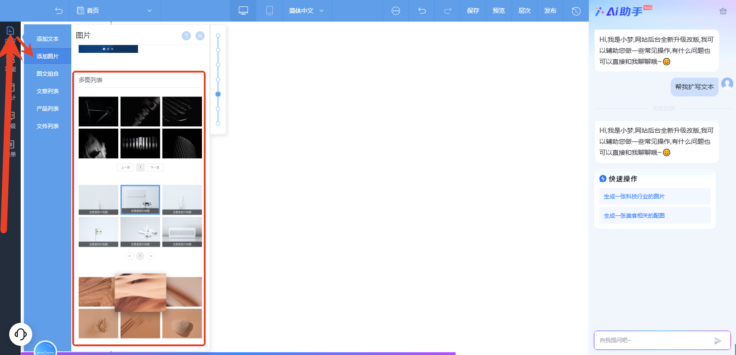Select the dark microphone image thumbnail

(140, 111)
